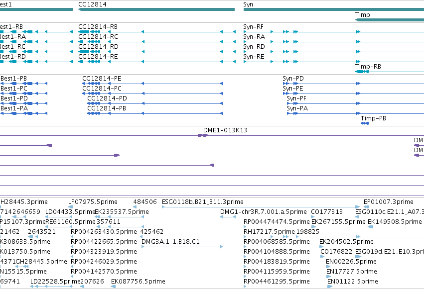Select the Syn-RA transcript label
This screenshot has height=289, width=424.
tap(254, 37)
